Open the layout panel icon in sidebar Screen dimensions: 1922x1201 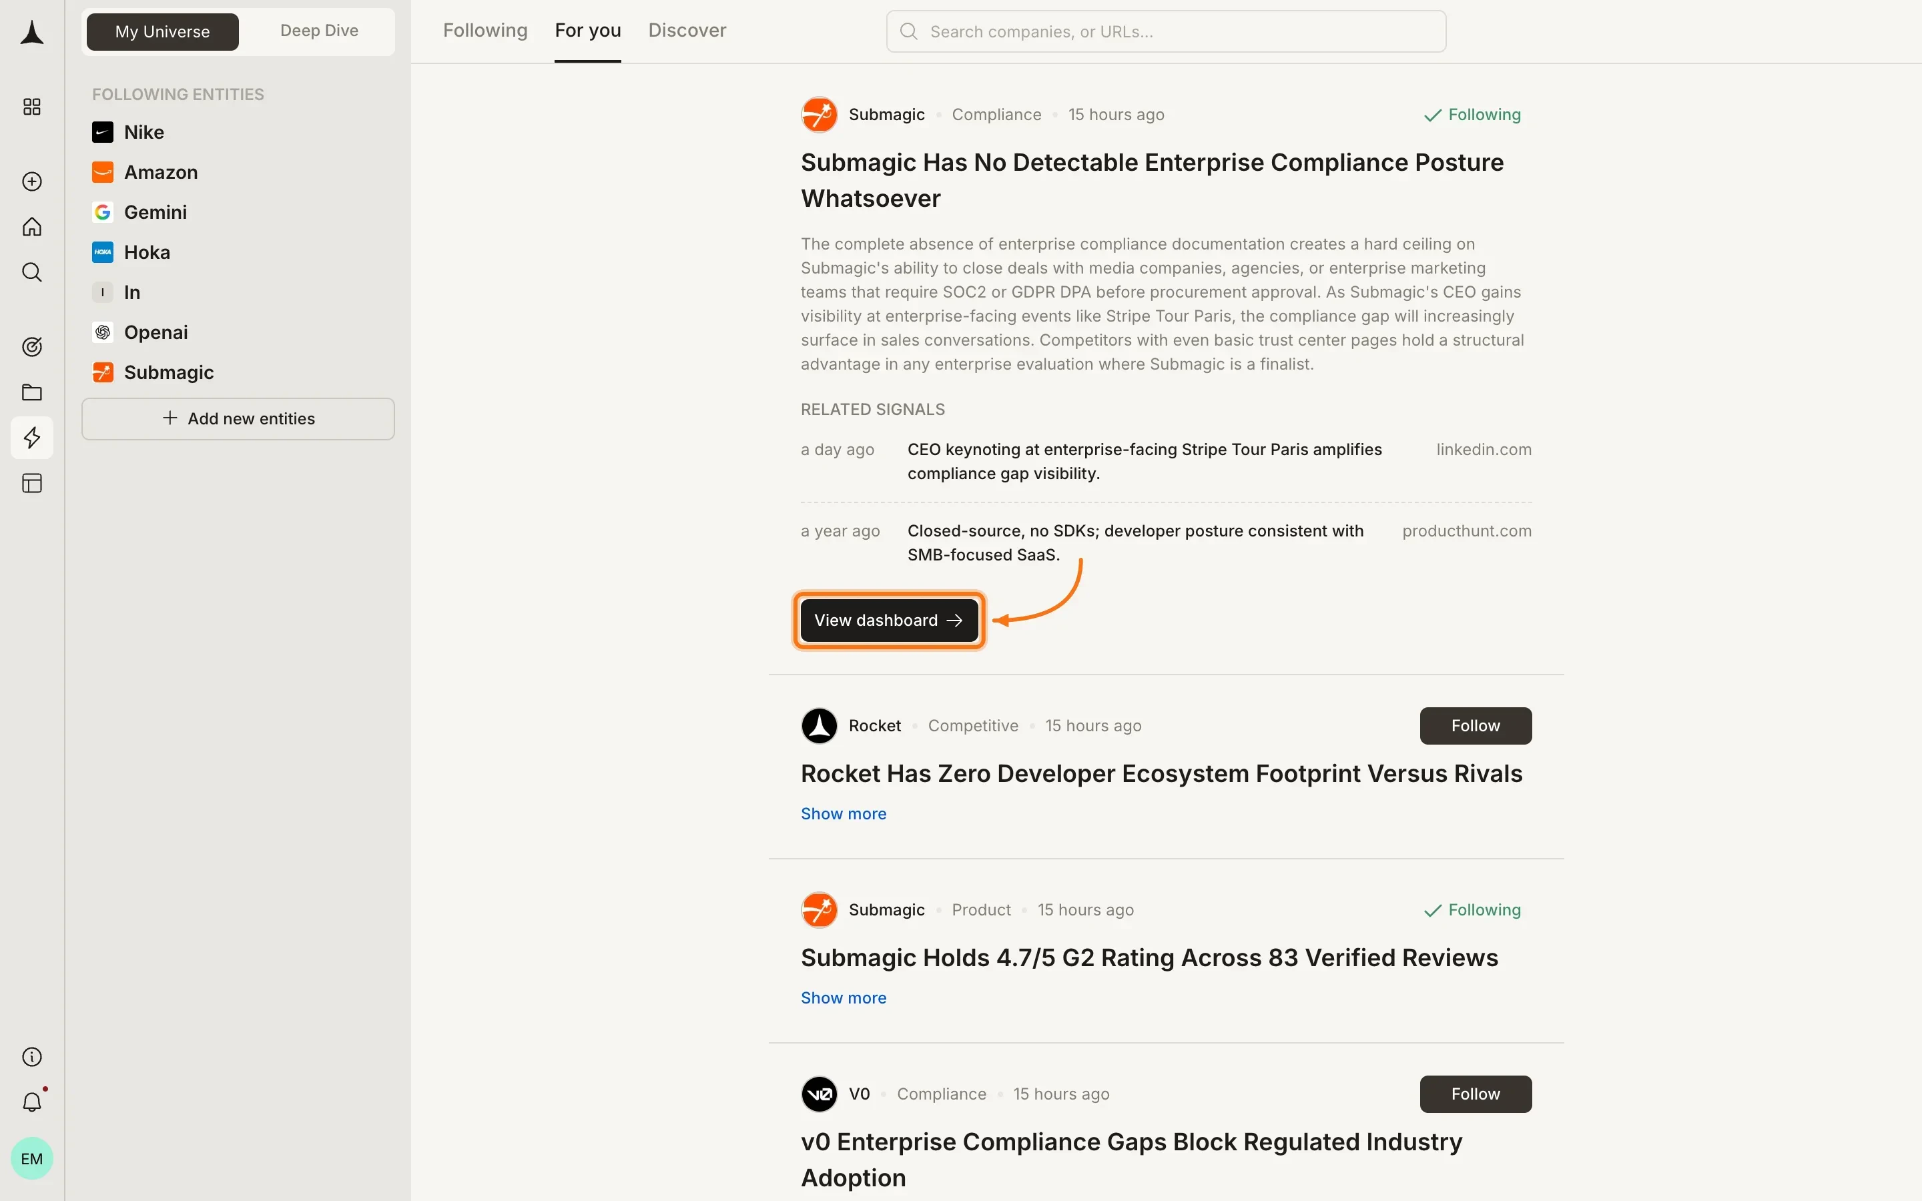[32, 483]
